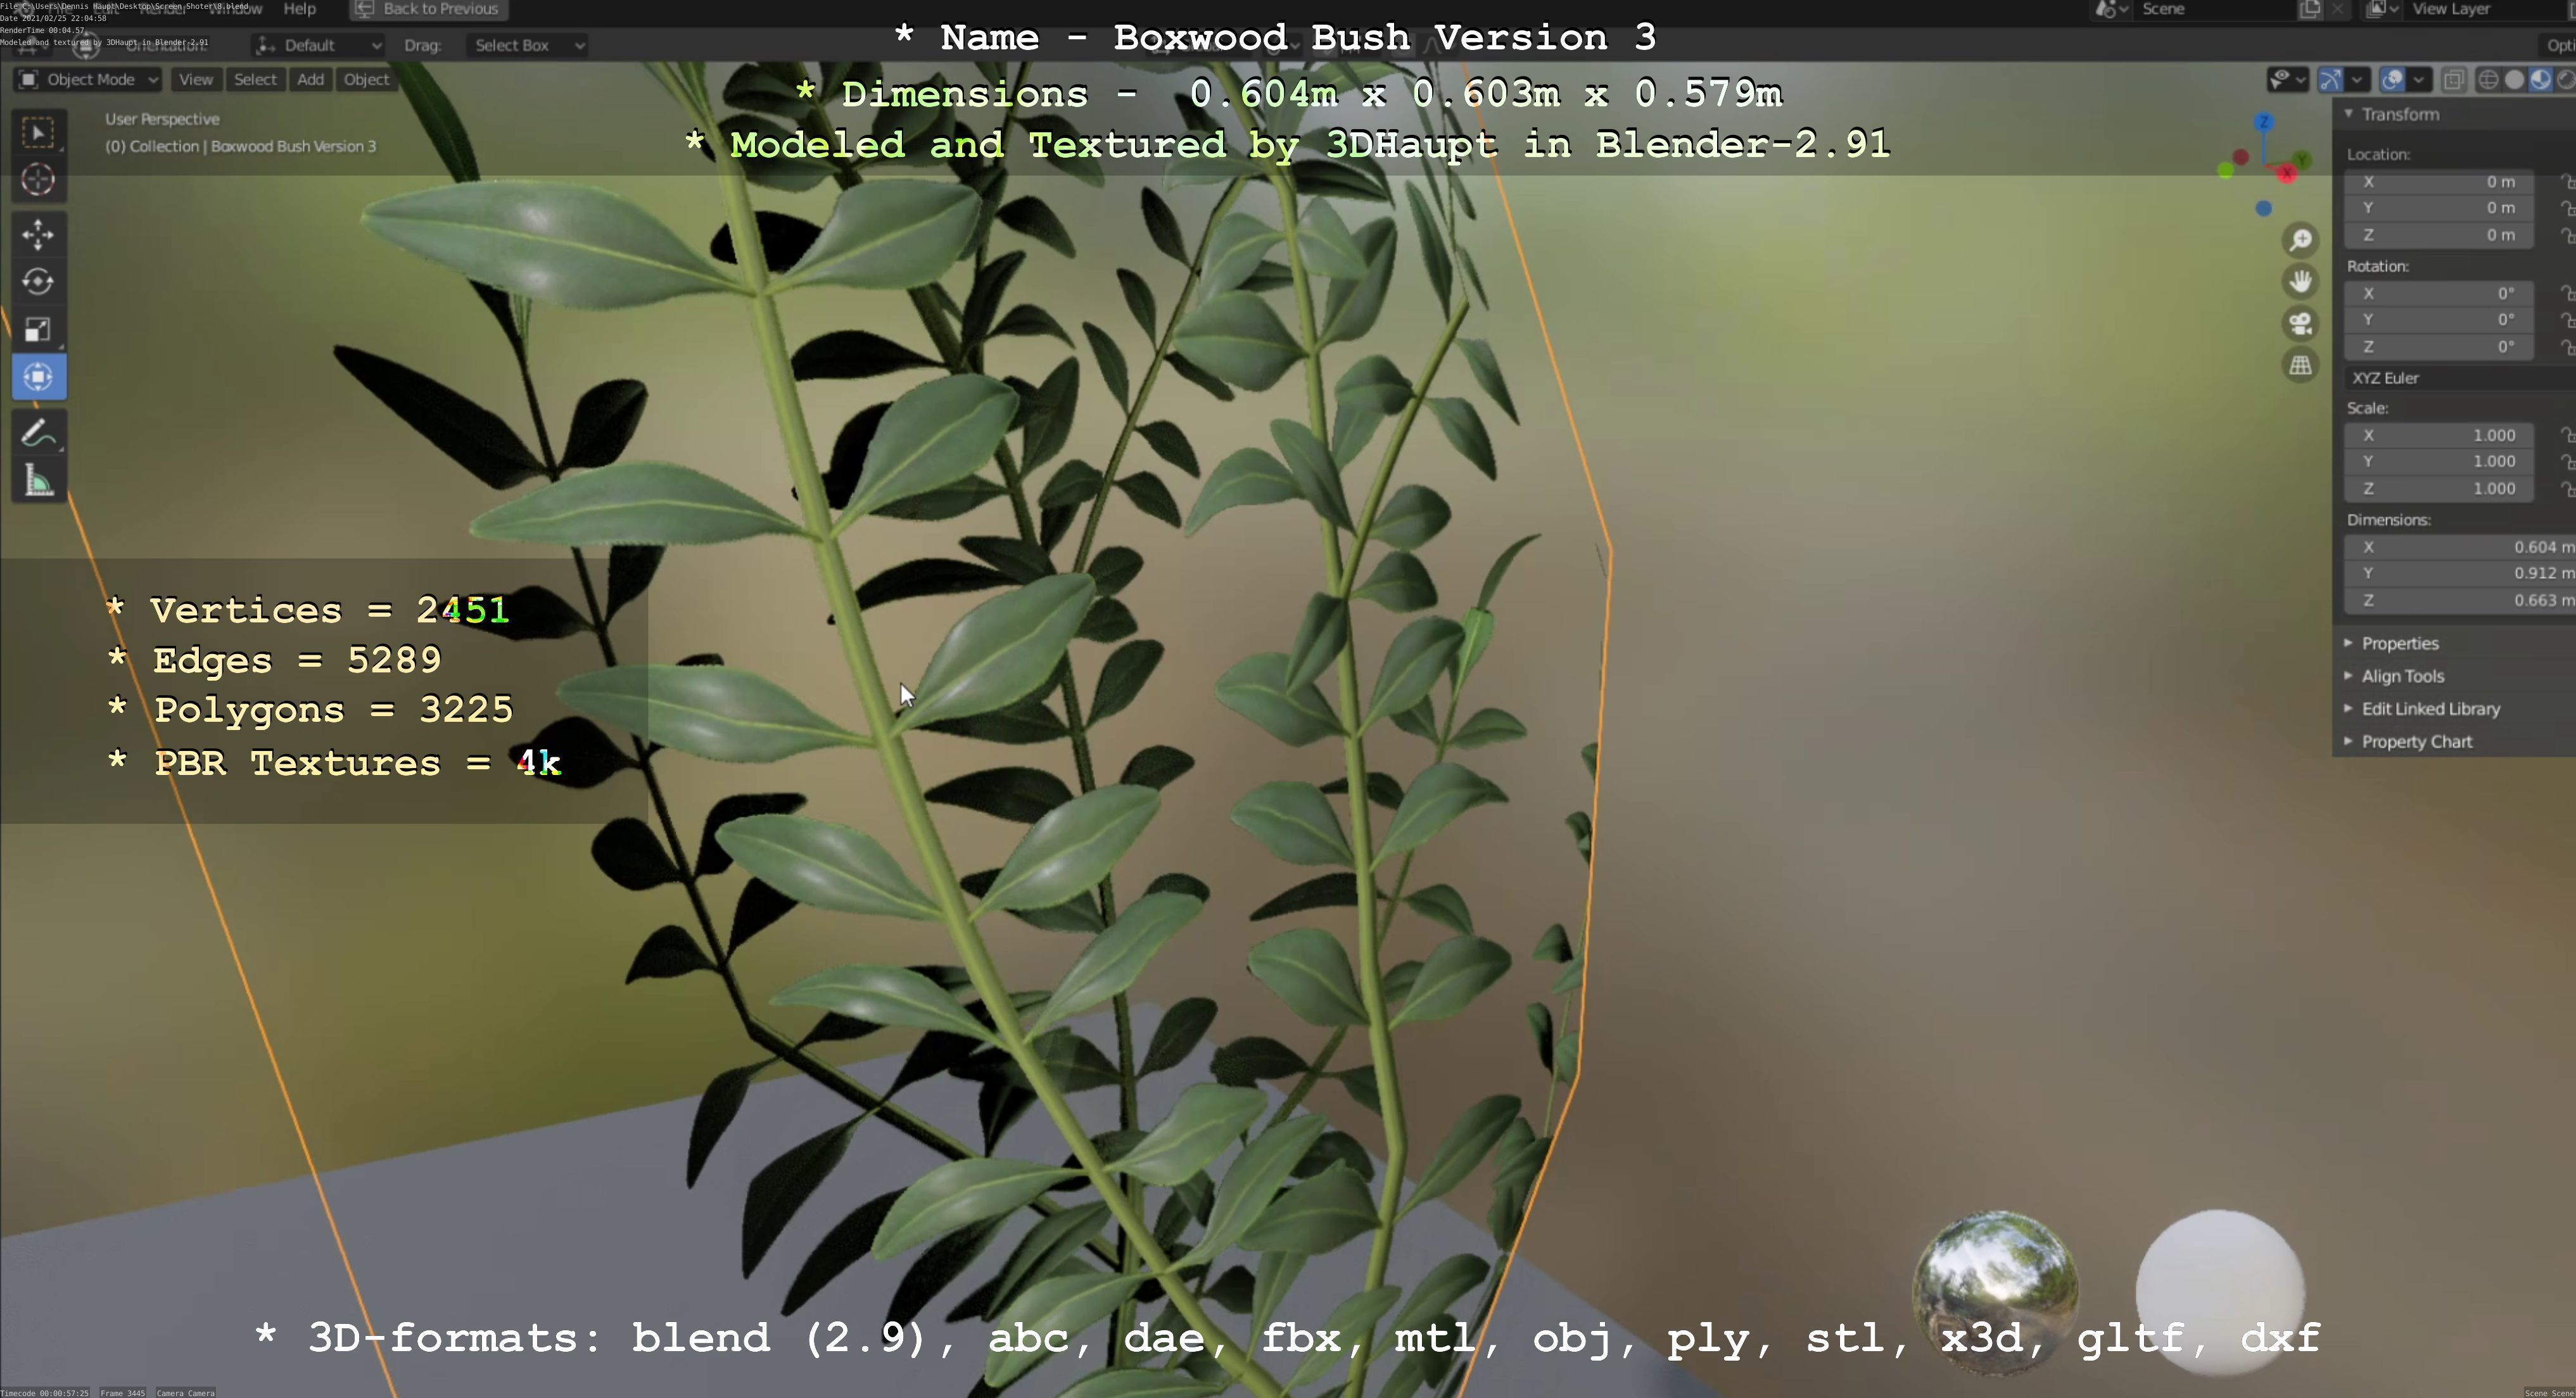Click the Dimensions Z 0.663 m field
The width and height of the screenshot is (2576, 1398).
point(2460,601)
